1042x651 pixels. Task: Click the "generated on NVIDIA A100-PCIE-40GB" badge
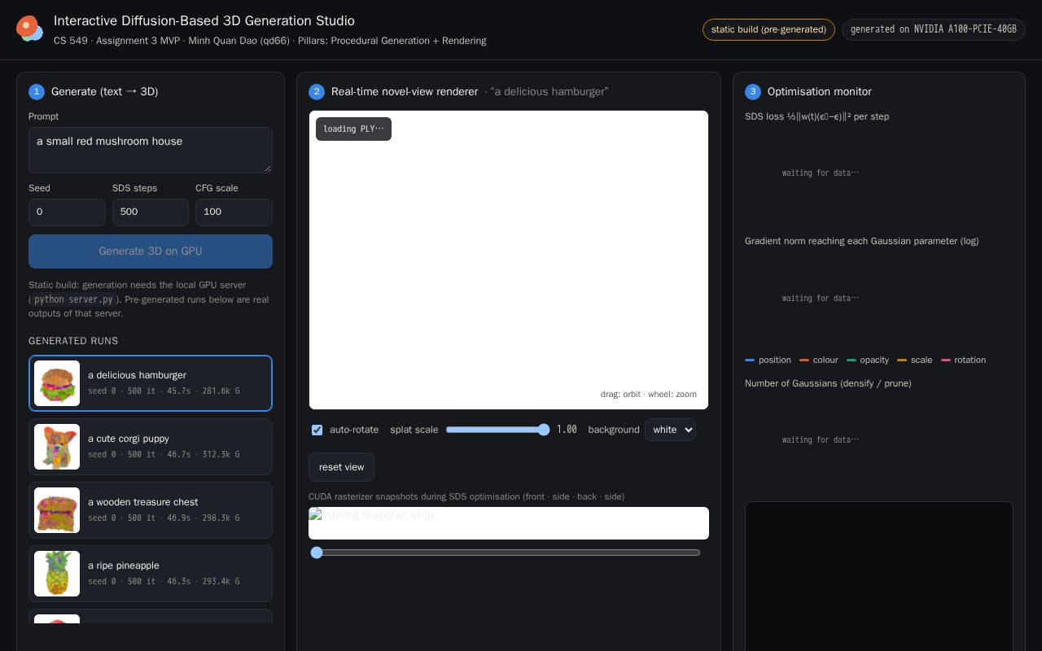[934, 29]
